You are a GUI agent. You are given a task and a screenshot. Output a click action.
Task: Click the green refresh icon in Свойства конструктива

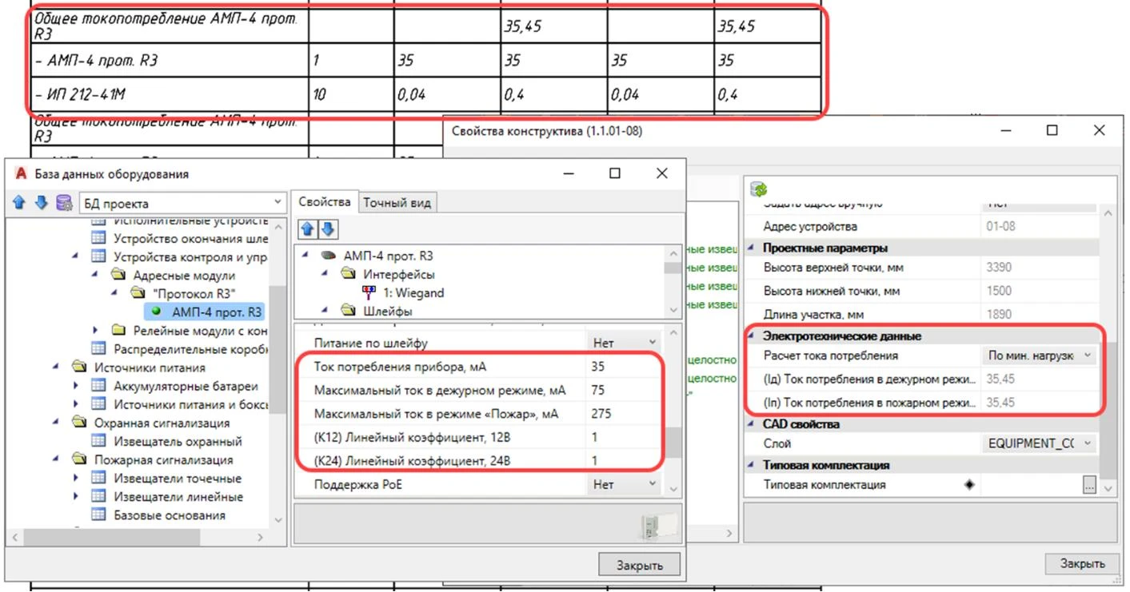point(758,189)
